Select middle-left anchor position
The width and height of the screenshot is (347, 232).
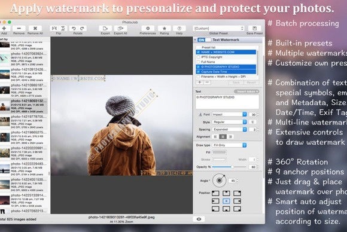pyautogui.click(x=215, y=201)
